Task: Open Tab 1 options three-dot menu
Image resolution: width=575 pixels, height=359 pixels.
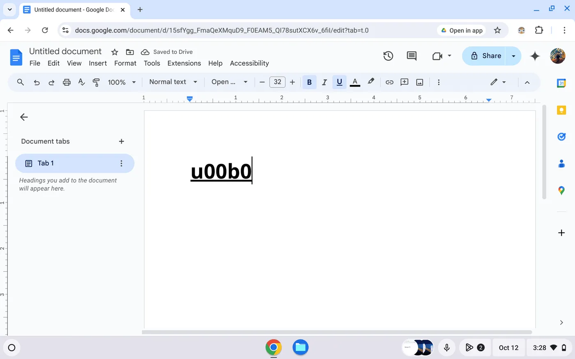Action: coord(121,163)
